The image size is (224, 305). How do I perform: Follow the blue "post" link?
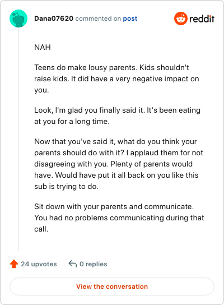click(x=130, y=19)
